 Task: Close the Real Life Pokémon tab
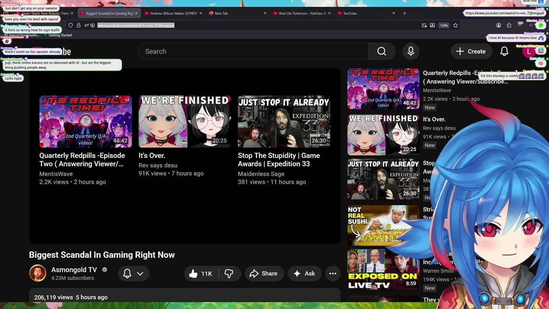[x=329, y=13]
